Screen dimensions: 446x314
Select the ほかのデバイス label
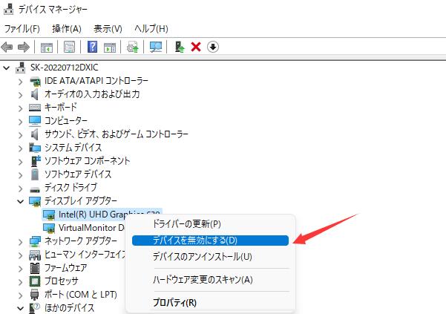(69, 308)
